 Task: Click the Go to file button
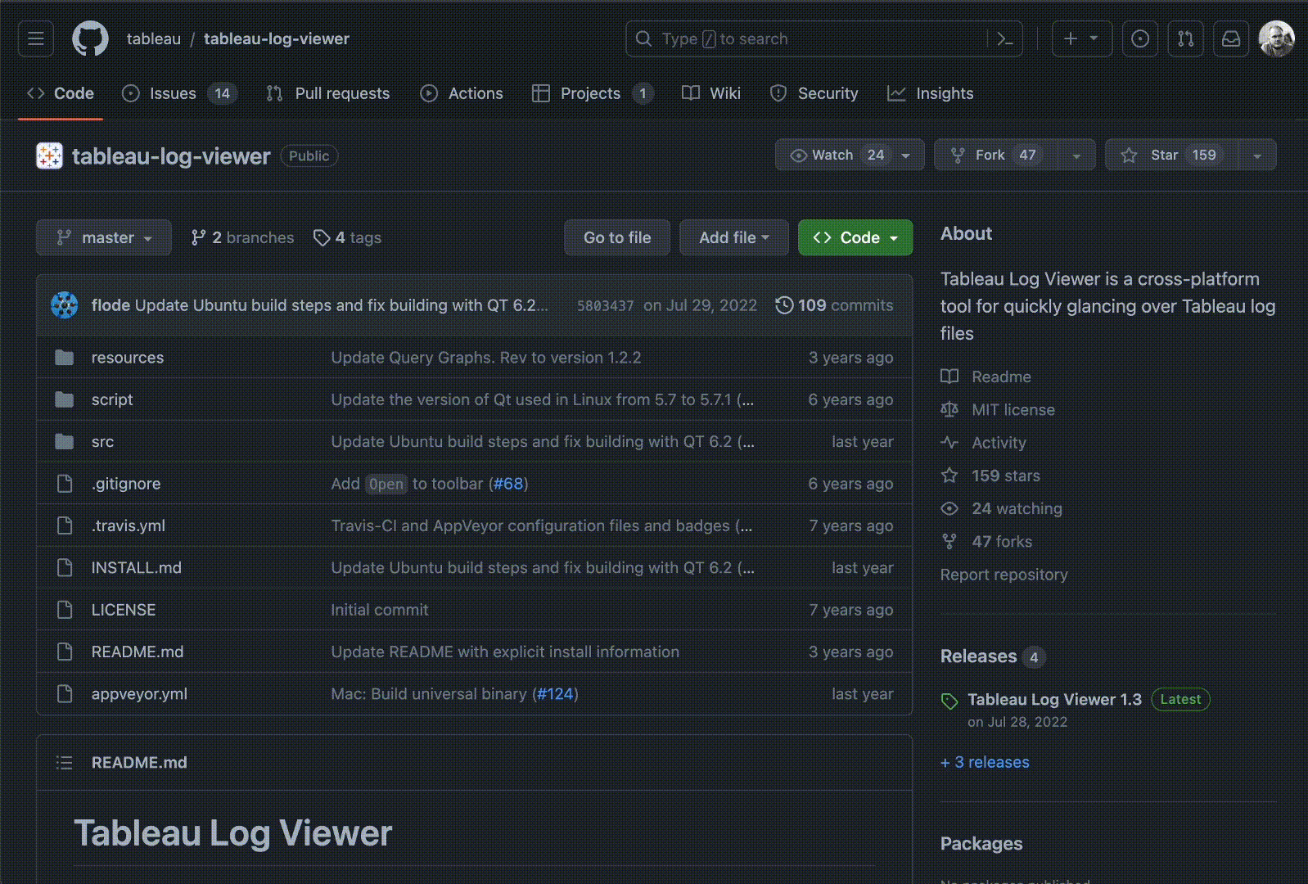[617, 237]
